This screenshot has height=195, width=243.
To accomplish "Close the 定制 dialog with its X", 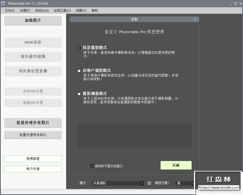I will point(195,19).
